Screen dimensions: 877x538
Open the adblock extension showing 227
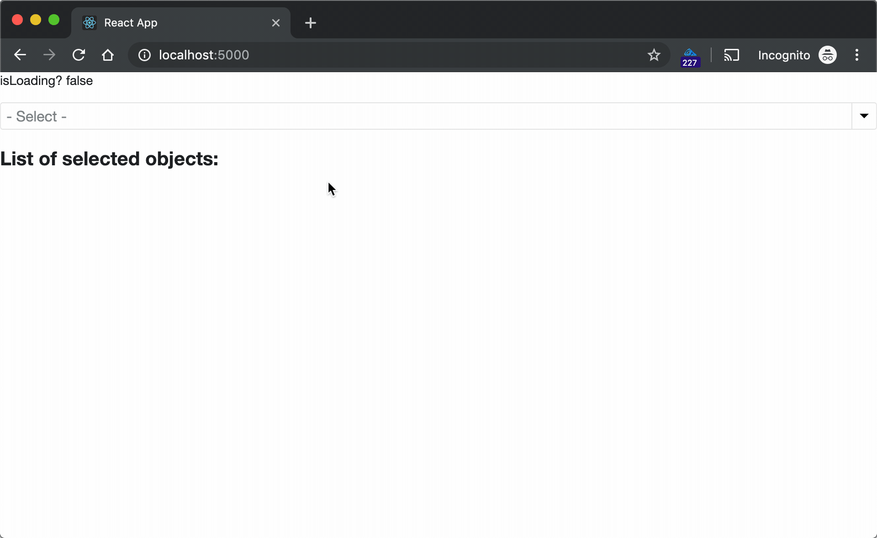tap(690, 55)
